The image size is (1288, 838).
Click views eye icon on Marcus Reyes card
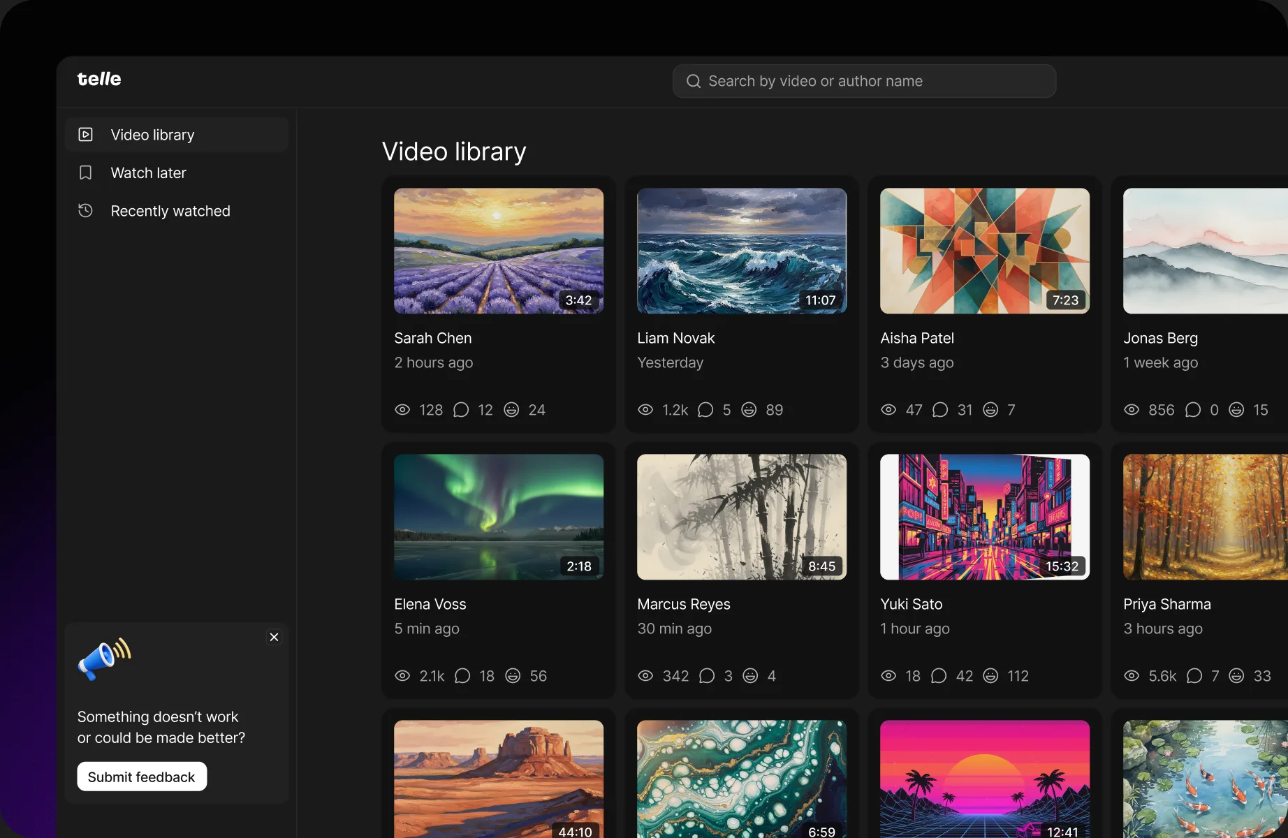pos(645,676)
